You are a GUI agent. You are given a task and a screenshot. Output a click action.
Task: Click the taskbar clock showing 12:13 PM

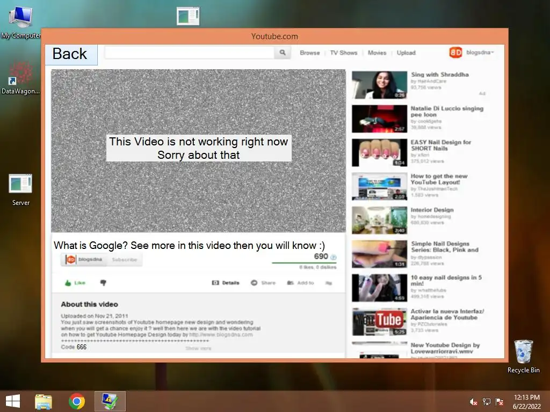point(526,402)
